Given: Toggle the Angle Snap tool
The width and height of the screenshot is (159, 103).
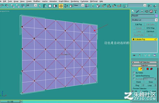Looking at the screenshot, I should point(109,6).
